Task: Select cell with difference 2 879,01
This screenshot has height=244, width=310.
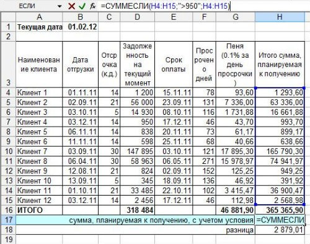Action: click(280, 230)
